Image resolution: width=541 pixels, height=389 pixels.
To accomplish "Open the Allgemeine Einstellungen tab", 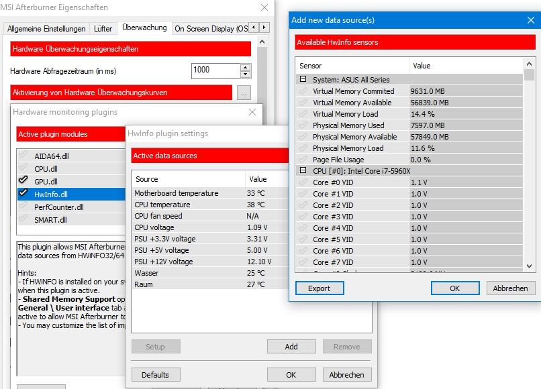I will click(x=46, y=29).
